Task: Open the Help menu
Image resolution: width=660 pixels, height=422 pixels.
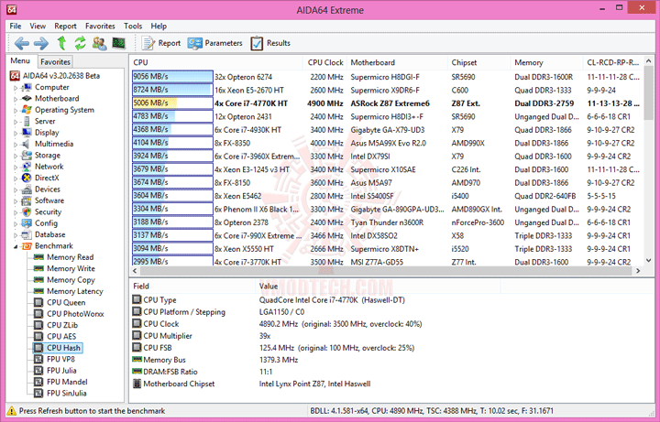Action: coord(159,26)
